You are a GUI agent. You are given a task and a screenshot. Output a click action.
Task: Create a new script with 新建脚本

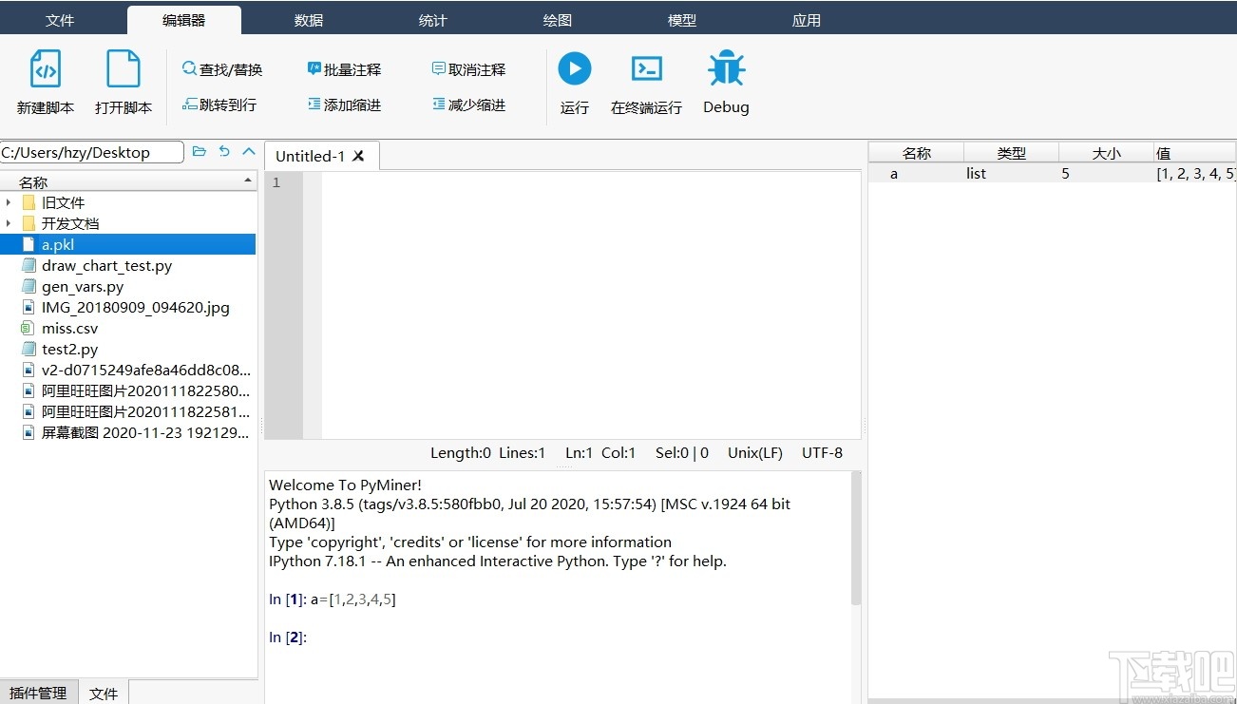tap(45, 81)
